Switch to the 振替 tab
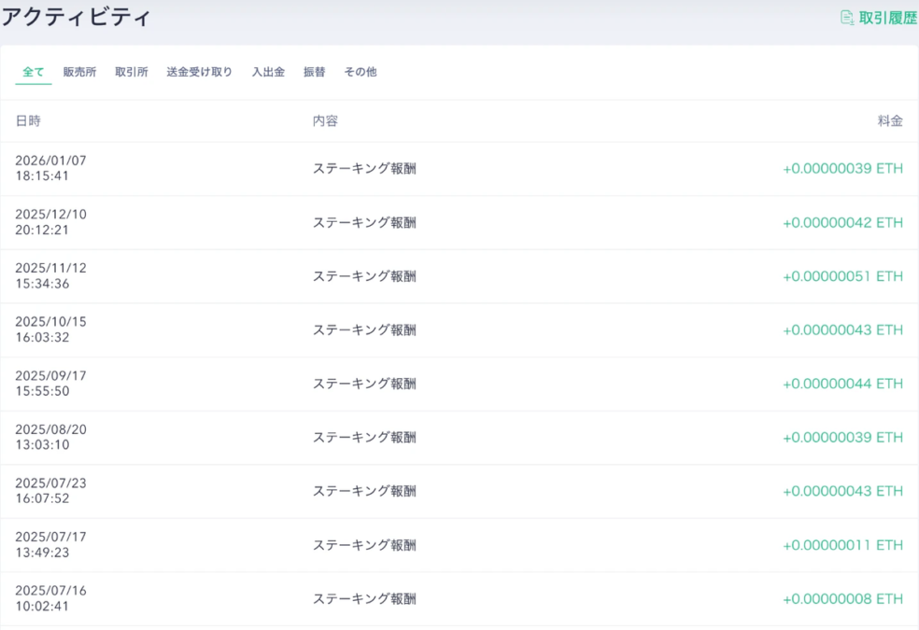 point(314,72)
